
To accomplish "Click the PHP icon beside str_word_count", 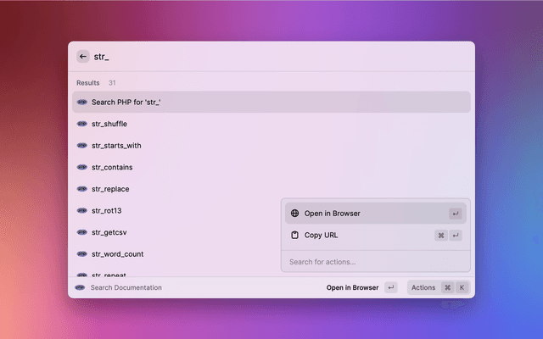I will coord(82,253).
